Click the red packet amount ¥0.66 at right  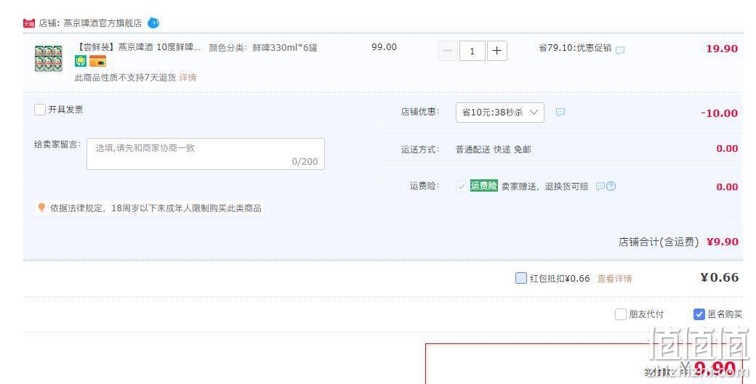click(720, 277)
